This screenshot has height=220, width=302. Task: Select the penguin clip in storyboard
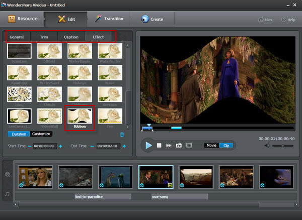click(x=116, y=177)
